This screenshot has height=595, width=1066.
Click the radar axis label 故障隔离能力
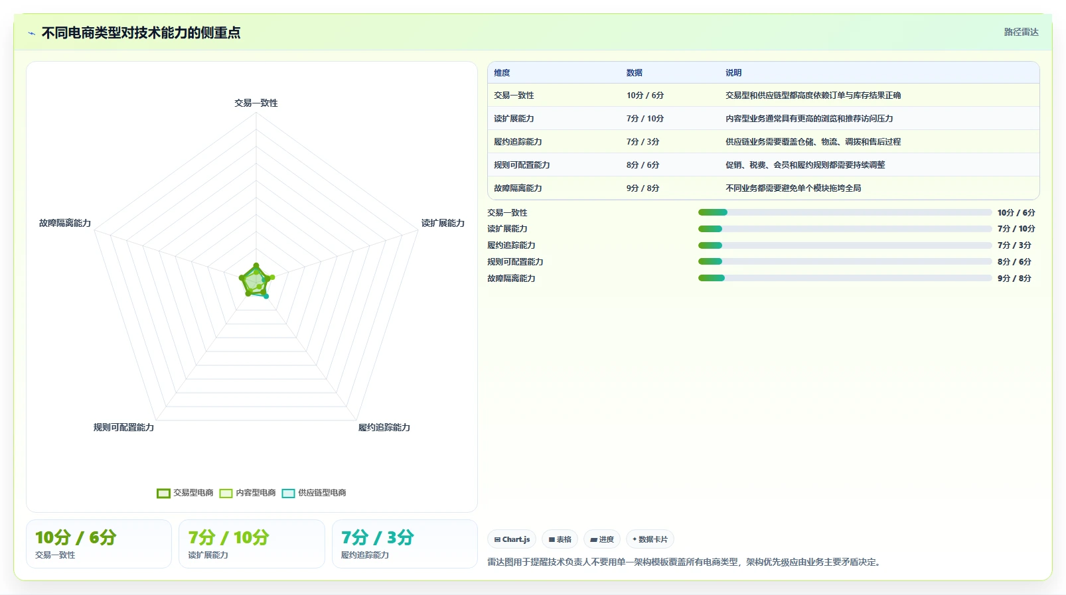tap(65, 223)
